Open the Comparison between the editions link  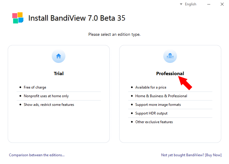click(37, 155)
